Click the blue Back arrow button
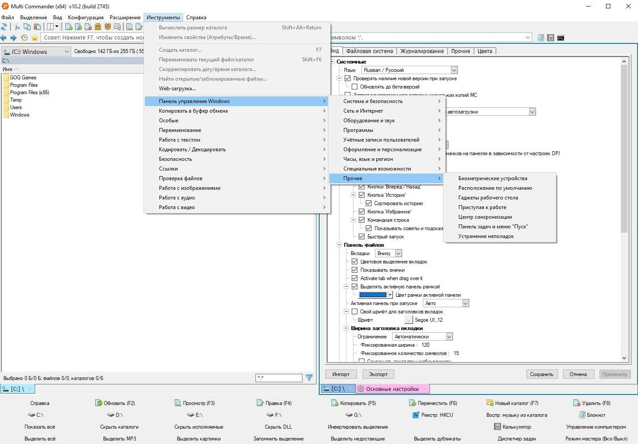 tap(4, 38)
